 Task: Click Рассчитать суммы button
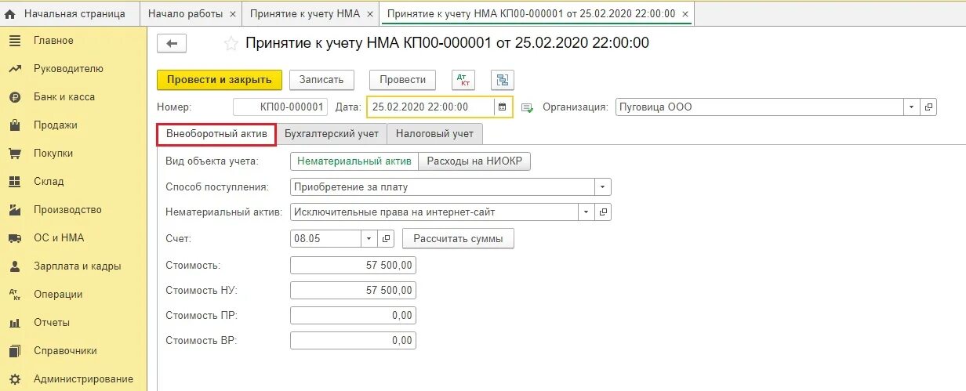(459, 238)
